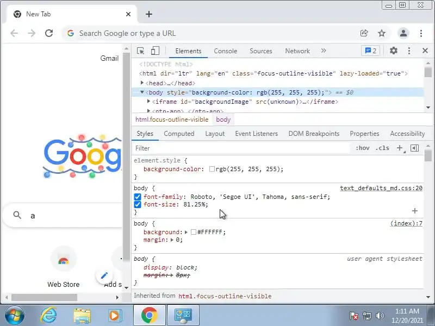Open the Network tab
This screenshot has height=326, width=435.
[x=297, y=51]
